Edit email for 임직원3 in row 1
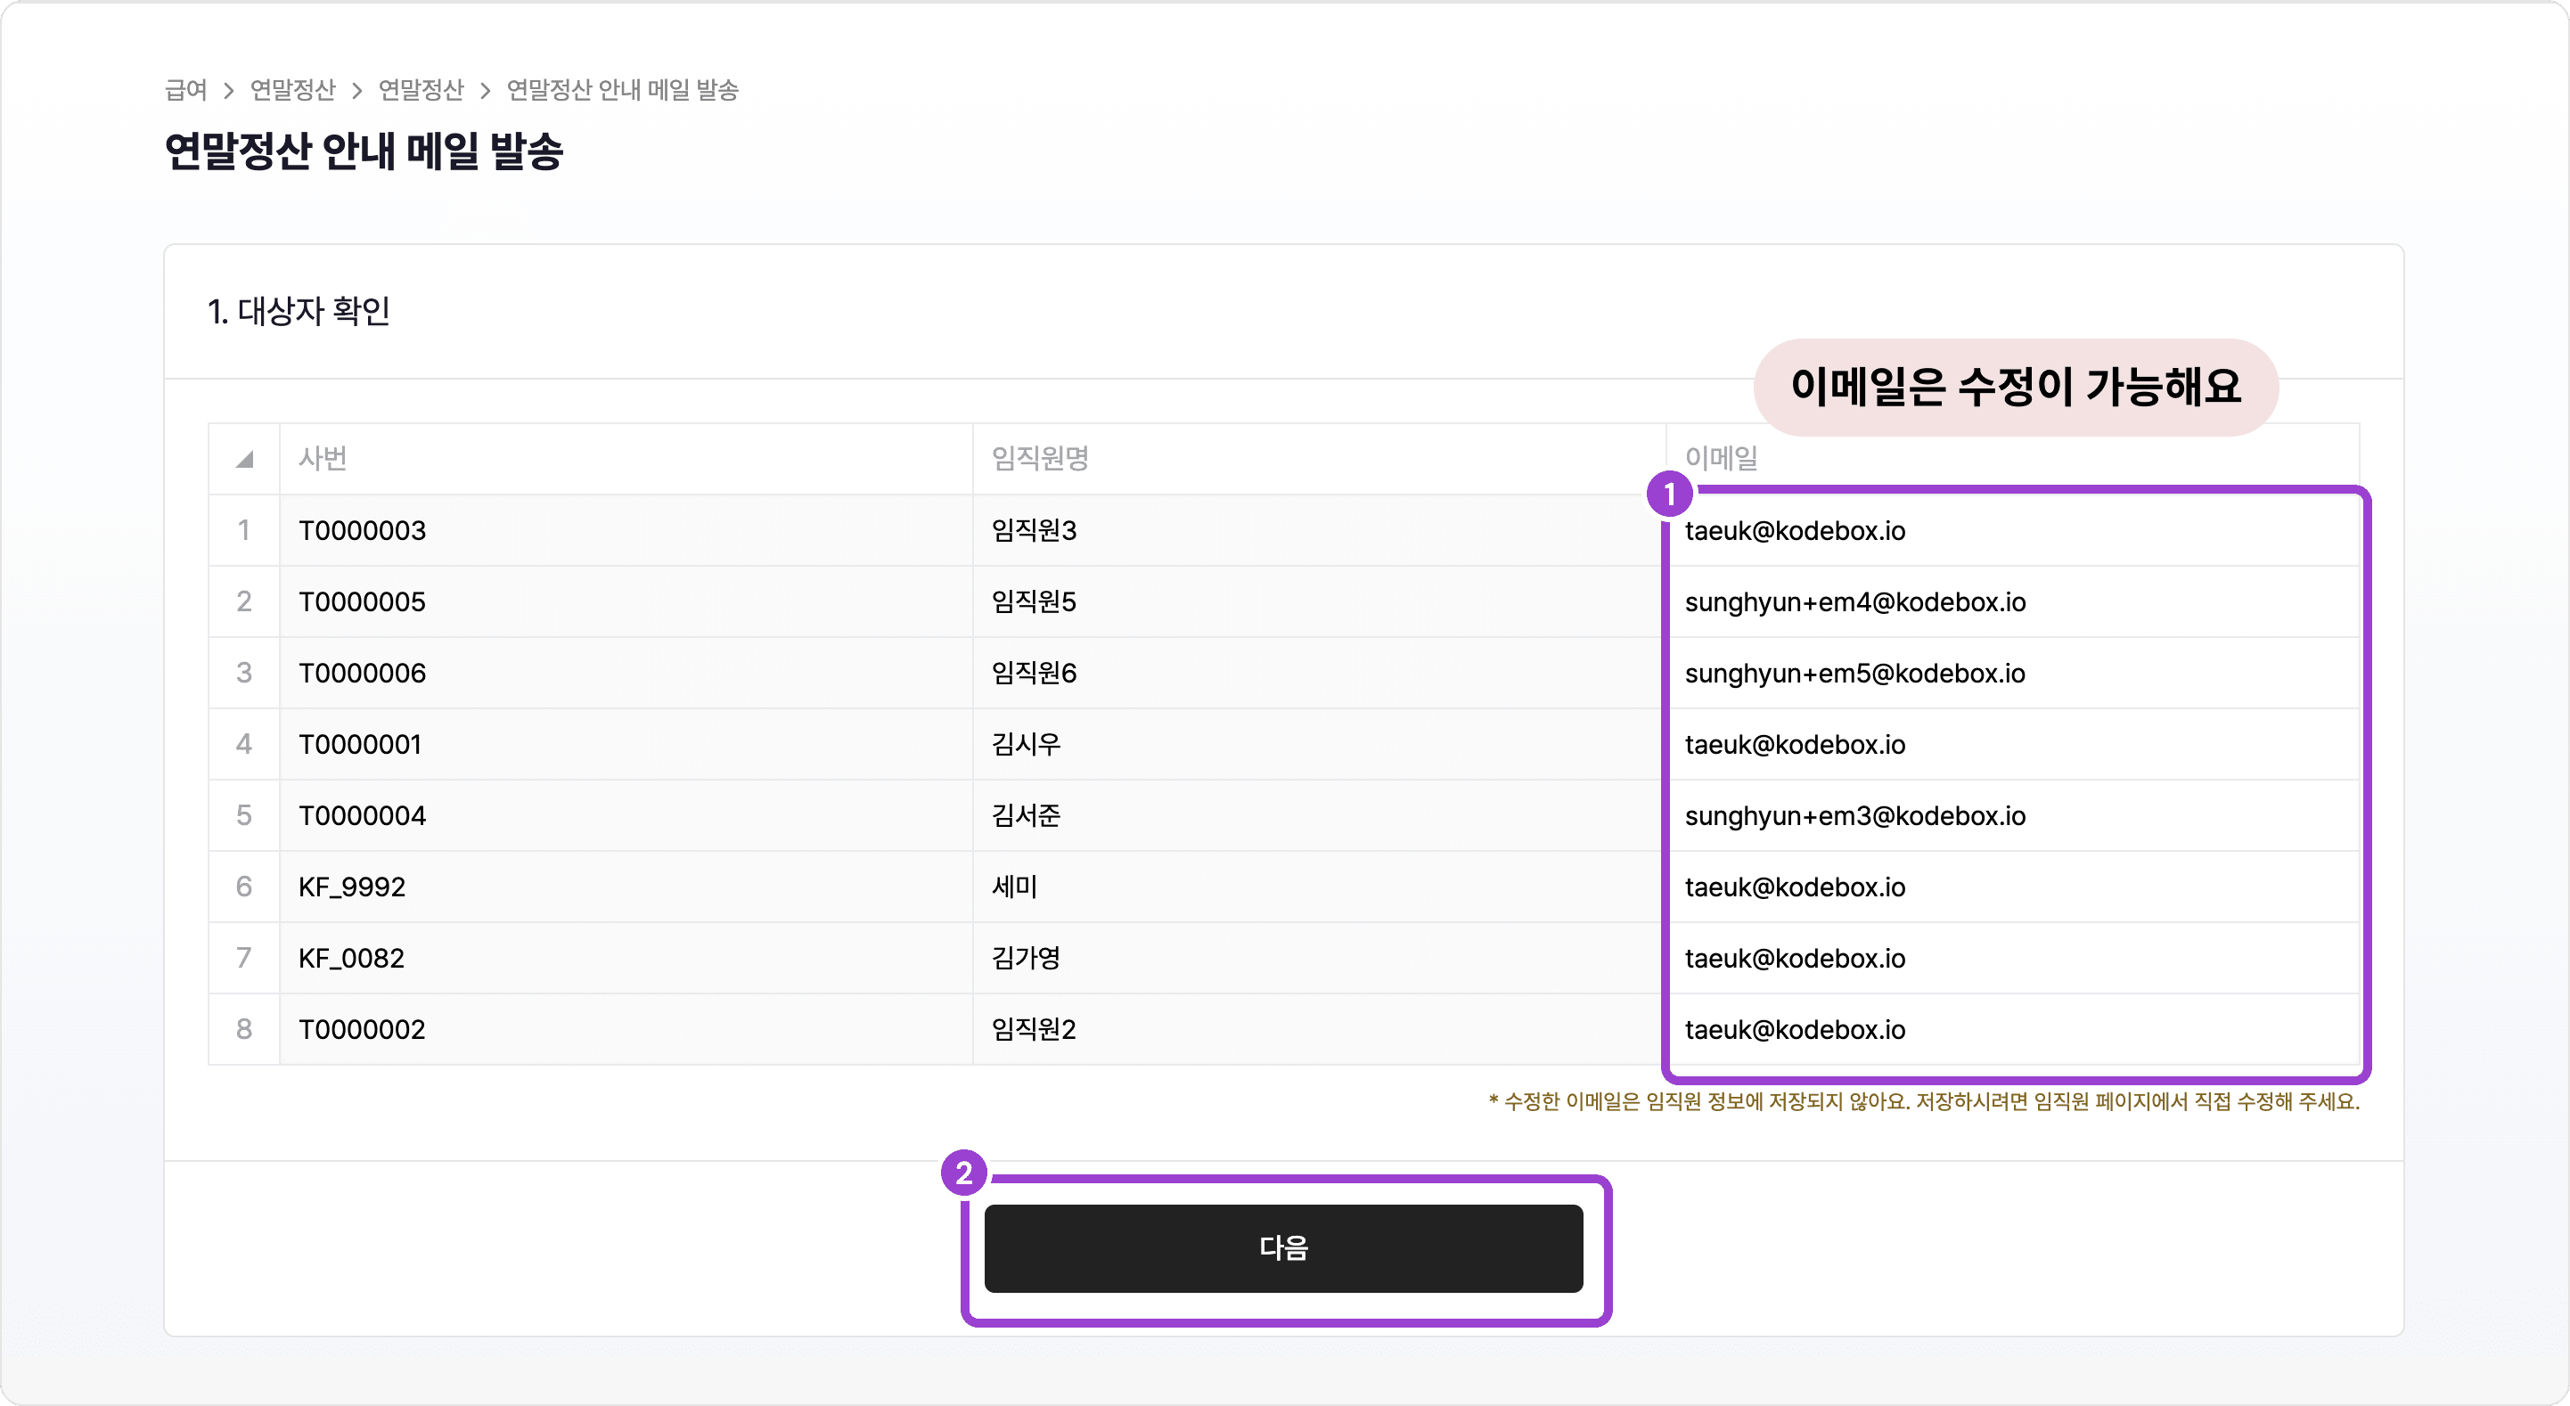 2010,531
